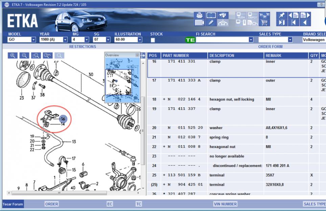Zoom out of the illustration
The width and height of the screenshot is (326, 211).
pyautogui.click(x=24, y=55)
